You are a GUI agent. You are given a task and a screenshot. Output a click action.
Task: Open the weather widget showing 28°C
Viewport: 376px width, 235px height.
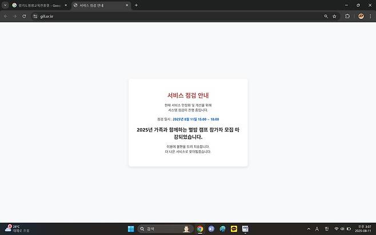tap(17, 229)
